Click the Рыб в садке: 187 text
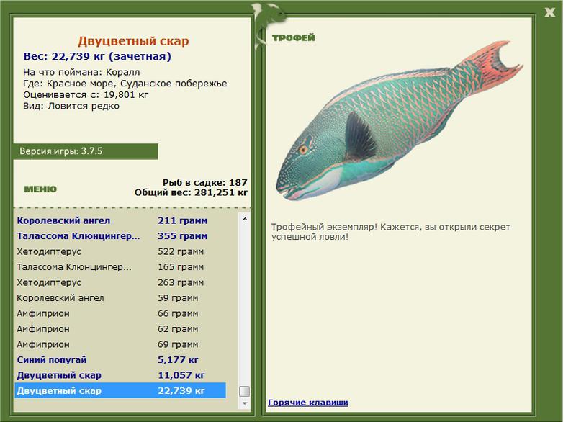The image size is (576, 422). (x=204, y=182)
